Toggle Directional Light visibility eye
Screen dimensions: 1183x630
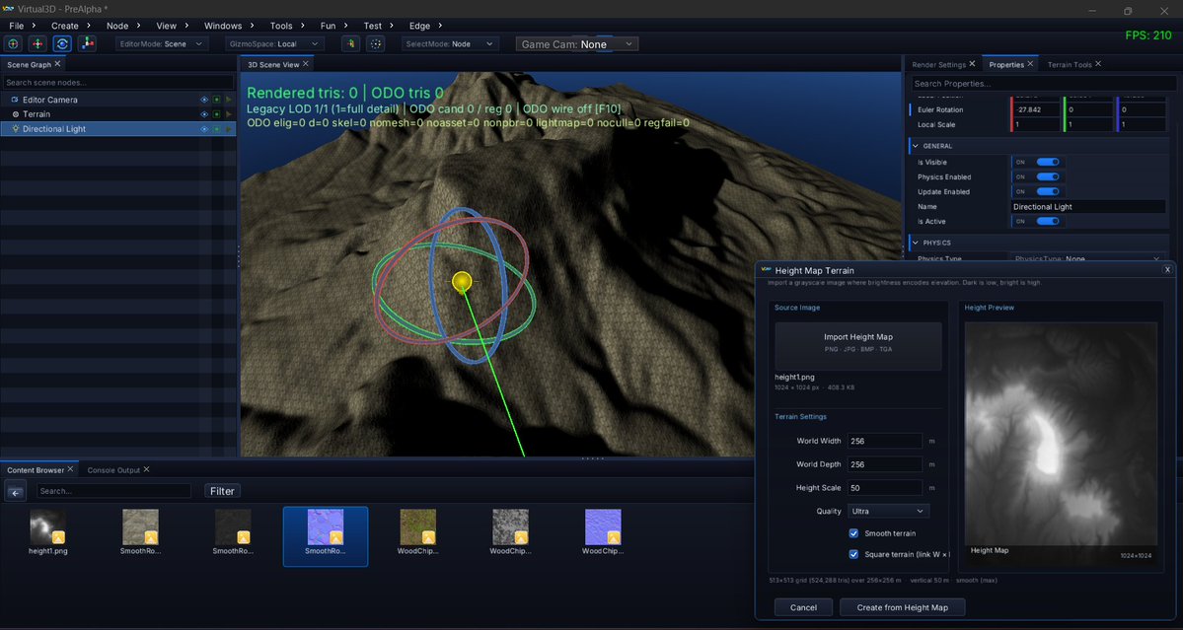tap(203, 129)
